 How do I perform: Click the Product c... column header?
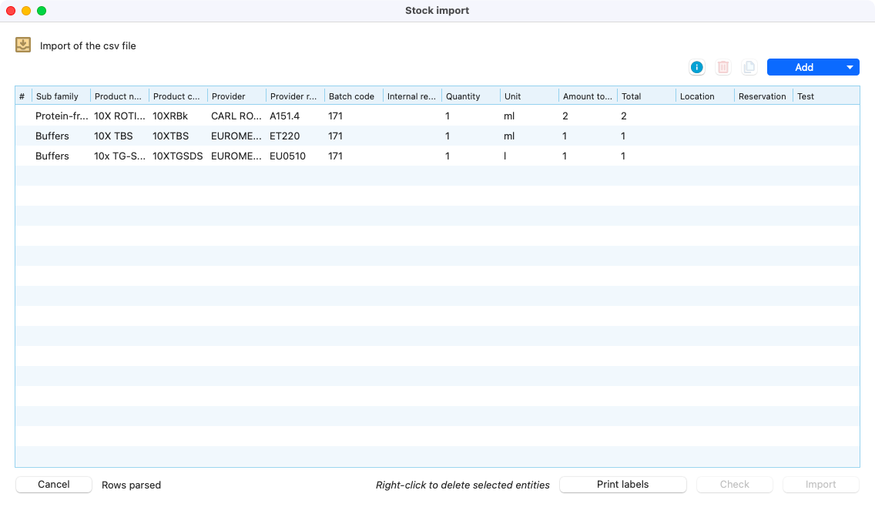coord(178,96)
